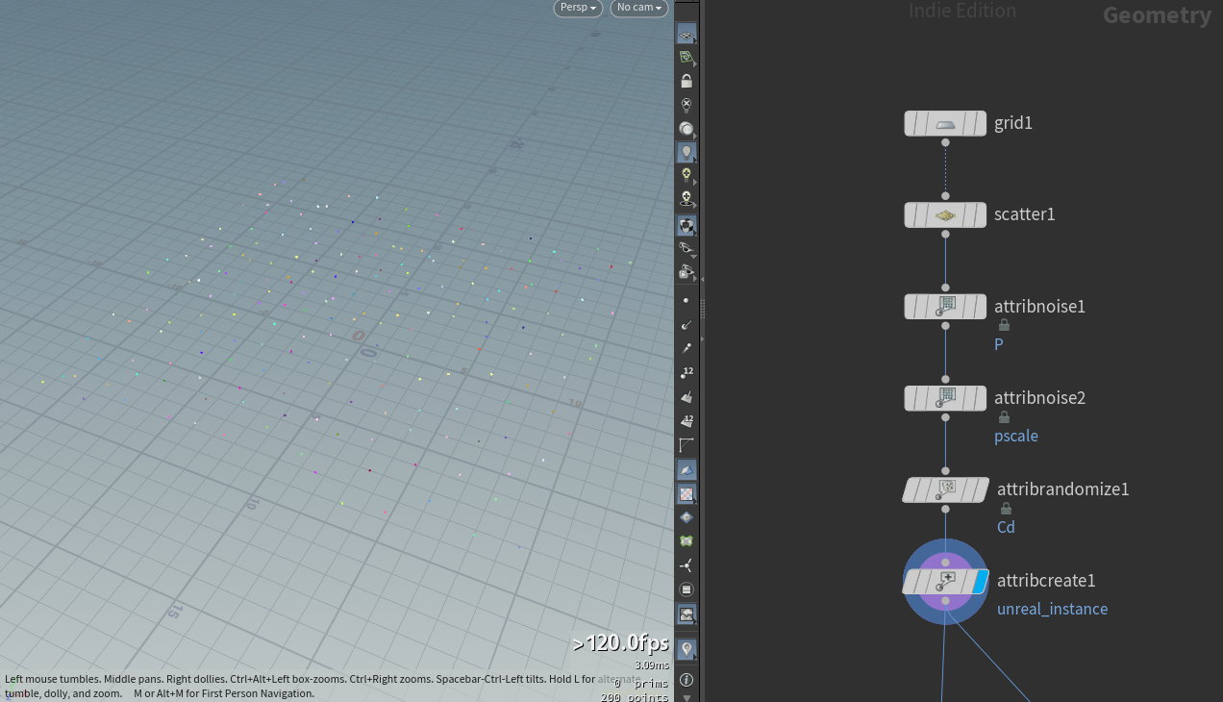Click the attribnoise2 node name label
The width and height of the screenshot is (1223, 702).
click(1039, 398)
